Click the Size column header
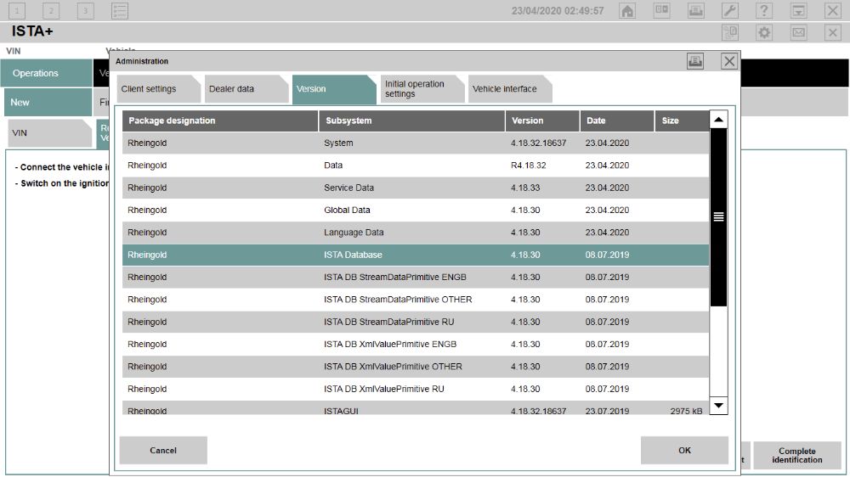Image resolution: width=850 pixels, height=477 pixels. (x=682, y=121)
